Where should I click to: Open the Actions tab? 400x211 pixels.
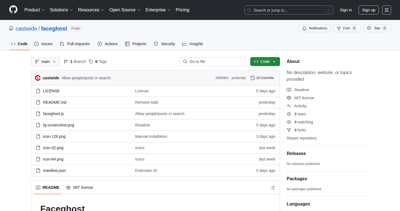pyautogui.click(x=107, y=44)
